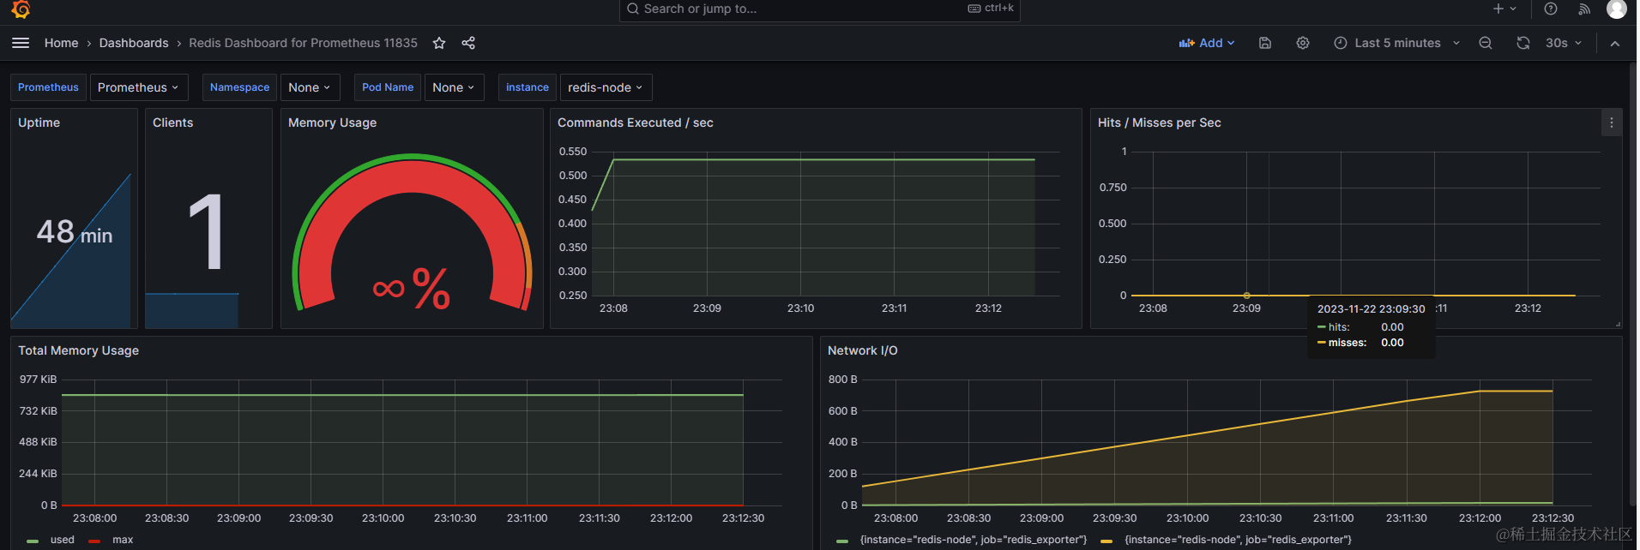The height and width of the screenshot is (550, 1640).
Task: Click the misses value in tooltip
Action: point(1392,343)
